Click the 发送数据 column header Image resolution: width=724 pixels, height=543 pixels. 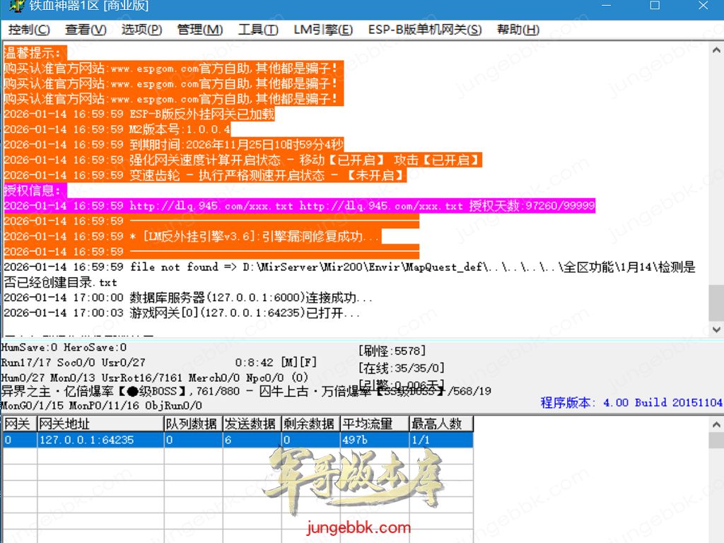tap(250, 424)
